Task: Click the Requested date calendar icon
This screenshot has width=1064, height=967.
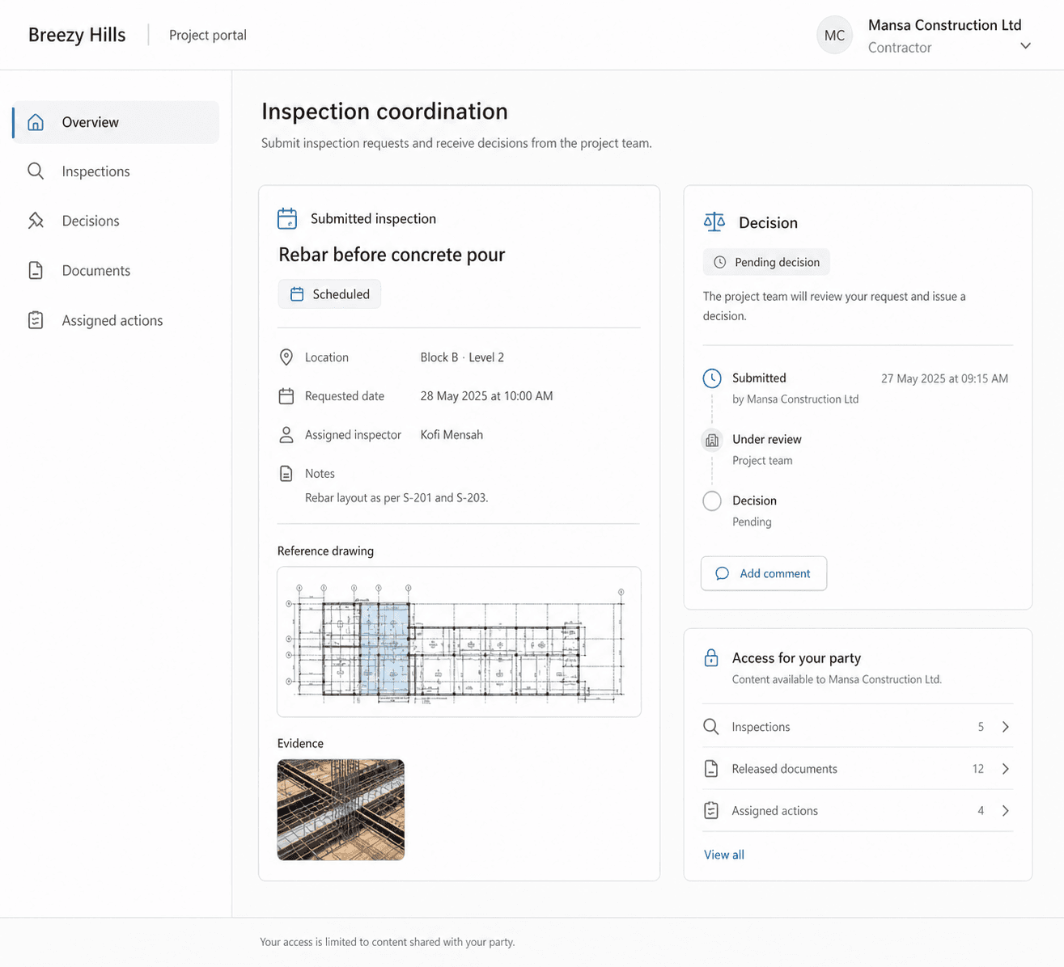Action: point(286,396)
